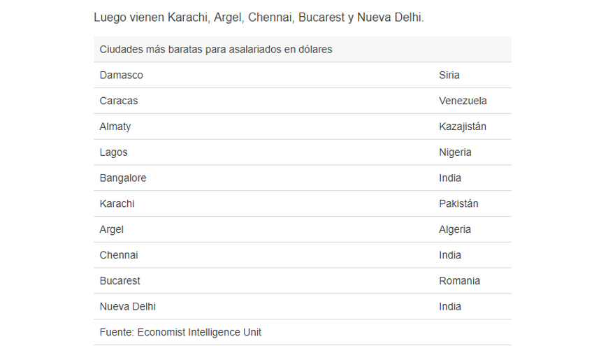Select the Chennai table row
The width and height of the screenshot is (615, 346).
click(303, 255)
